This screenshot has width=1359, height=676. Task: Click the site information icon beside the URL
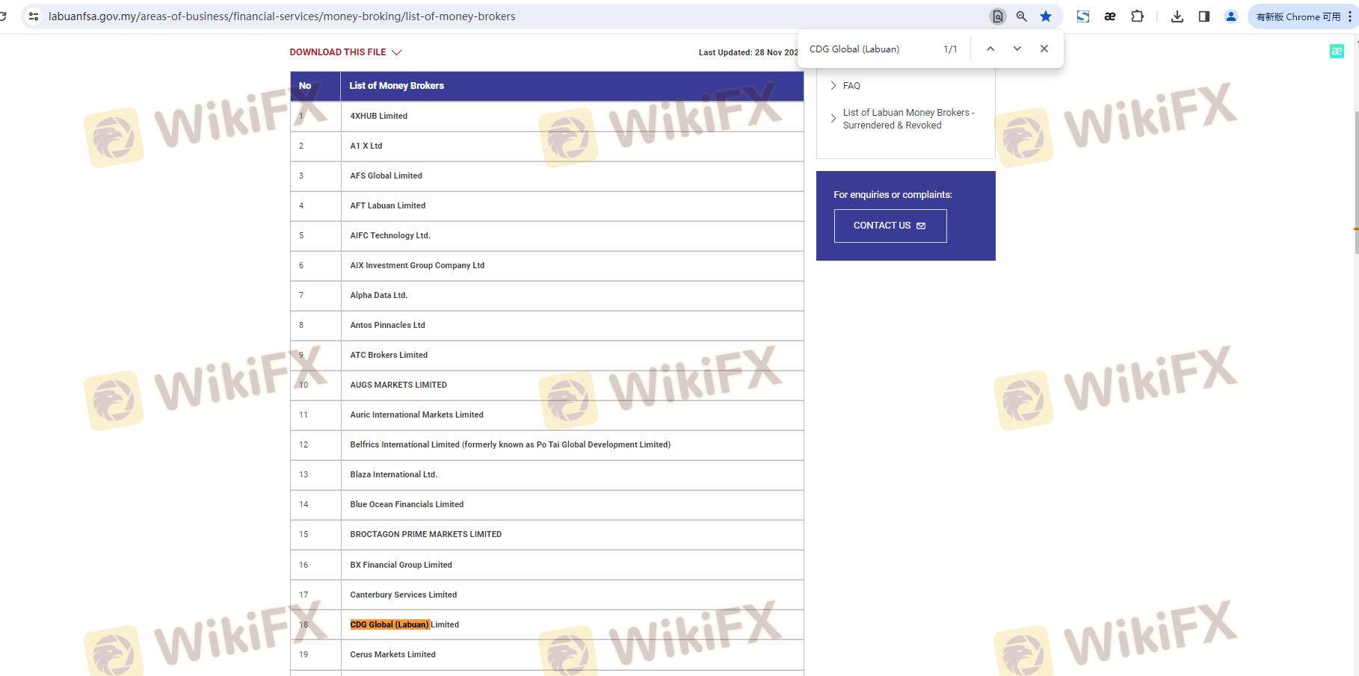point(33,16)
